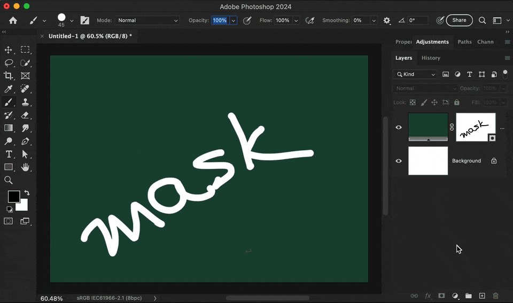Select the Move tool
This screenshot has height=303, width=513.
(8, 50)
